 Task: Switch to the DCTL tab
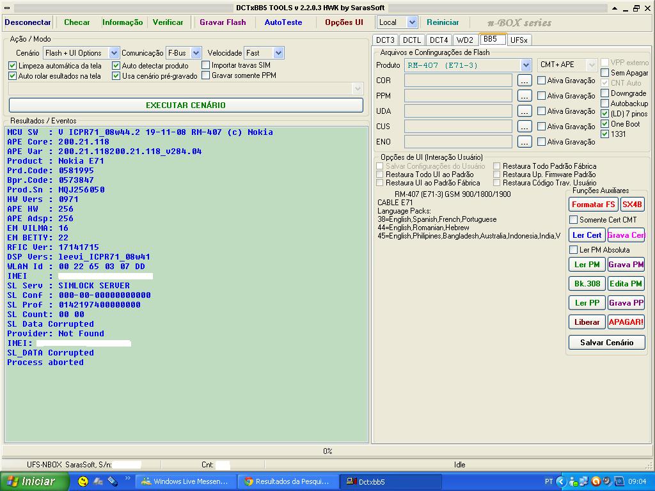pos(412,40)
